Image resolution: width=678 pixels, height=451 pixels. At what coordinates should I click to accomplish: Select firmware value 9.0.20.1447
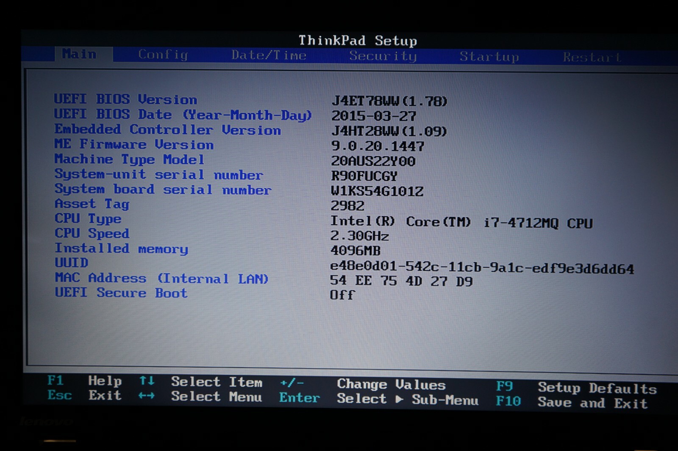pos(378,146)
